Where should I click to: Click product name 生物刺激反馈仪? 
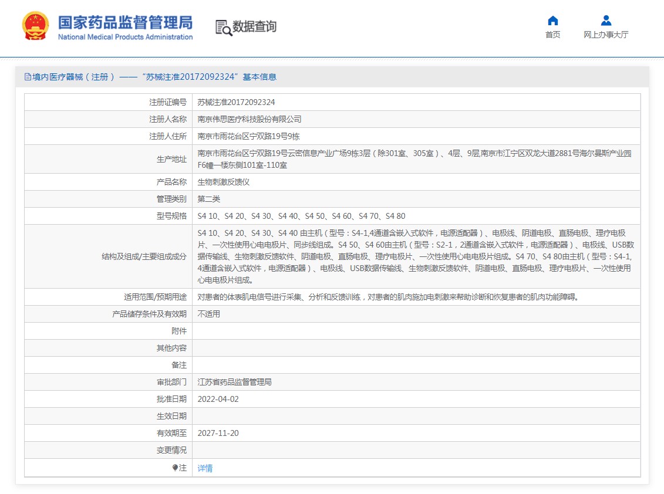point(223,182)
